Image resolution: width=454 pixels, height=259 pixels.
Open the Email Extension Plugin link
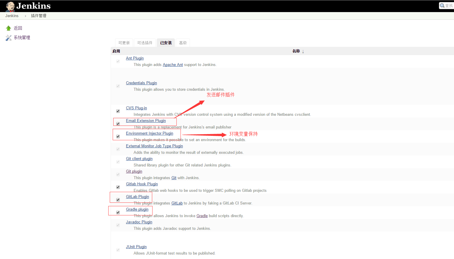pyautogui.click(x=146, y=121)
